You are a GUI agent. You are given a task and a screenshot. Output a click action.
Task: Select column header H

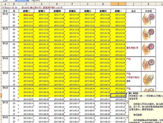(103, 4)
